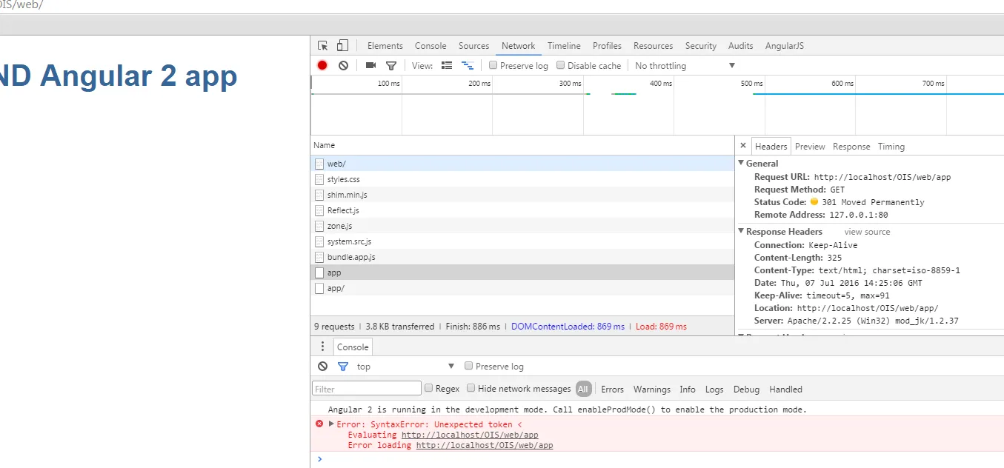This screenshot has height=468, width=1004.
Task: Open the console drawer three-dot menu
Action: tap(322, 347)
